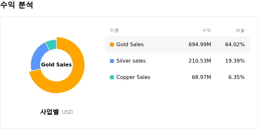Click the 이름 column header
Viewport: 258px width, 129px height.
(x=114, y=30)
